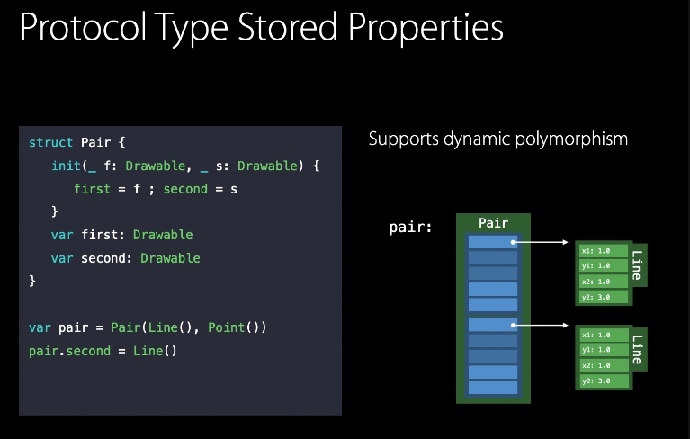Click the topmost blue slot in Pair box

click(x=493, y=241)
